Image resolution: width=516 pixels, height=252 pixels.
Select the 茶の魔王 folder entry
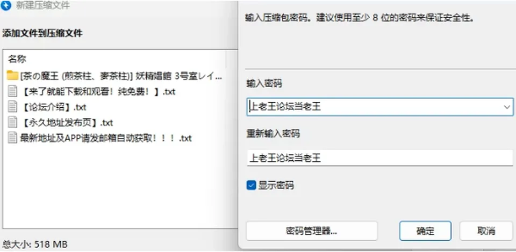pos(115,76)
